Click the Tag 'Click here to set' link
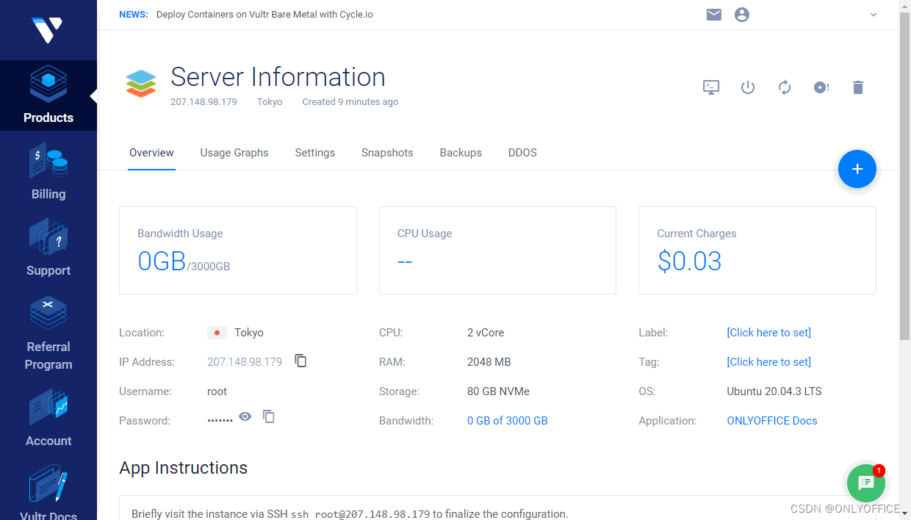Image resolution: width=911 pixels, height=520 pixels. pyautogui.click(x=769, y=362)
